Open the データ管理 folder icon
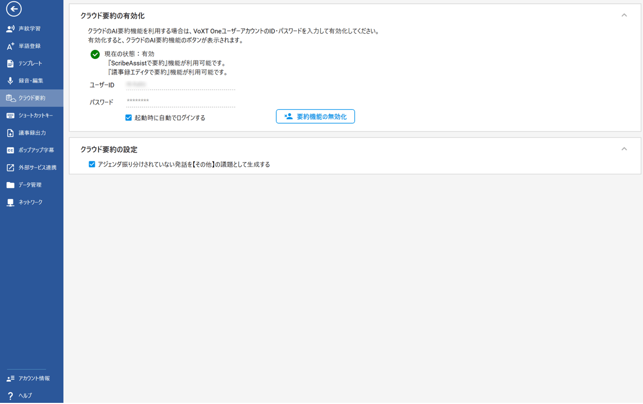Viewport: 643px width, 404px height. pos(10,185)
